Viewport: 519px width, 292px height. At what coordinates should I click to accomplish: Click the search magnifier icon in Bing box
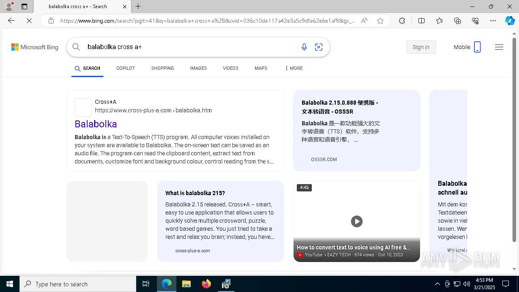click(x=76, y=47)
